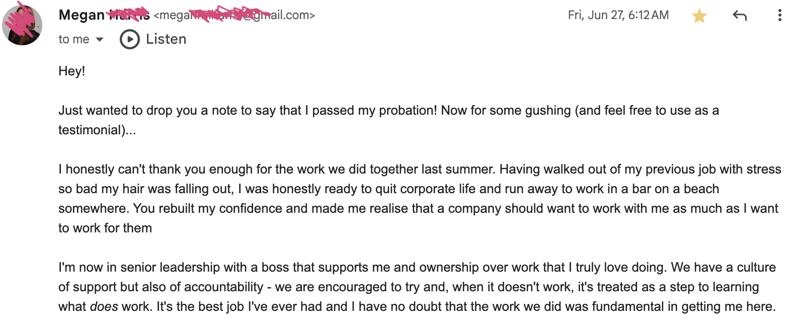Play the email with the Listen circle icon
790x332 pixels.
(x=129, y=39)
